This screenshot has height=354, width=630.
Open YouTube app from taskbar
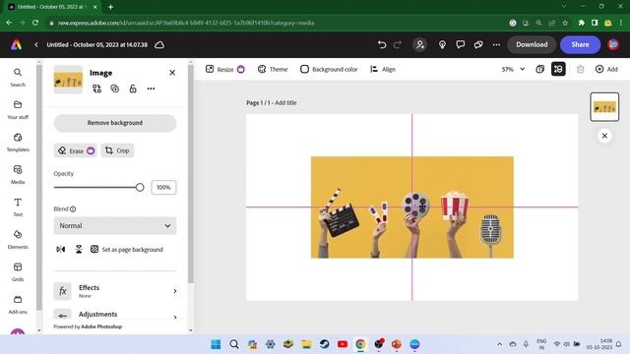343,344
